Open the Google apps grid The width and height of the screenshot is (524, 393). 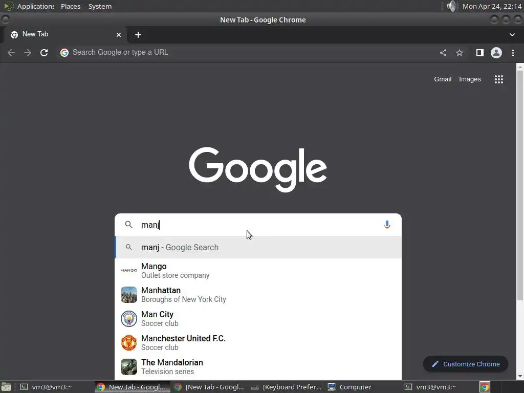pyautogui.click(x=499, y=79)
